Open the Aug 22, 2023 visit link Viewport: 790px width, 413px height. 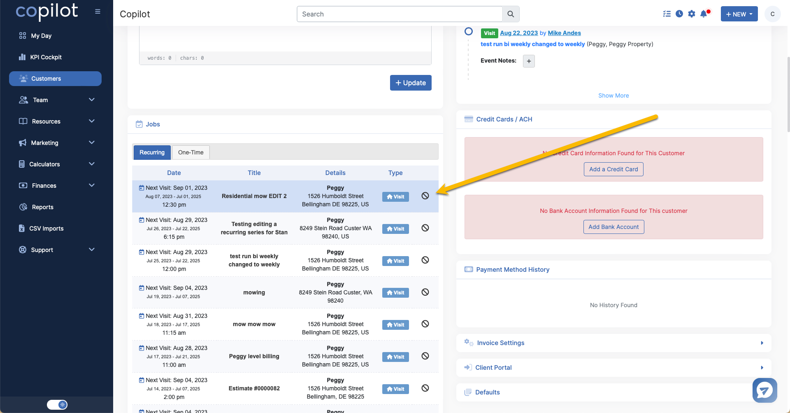click(x=519, y=33)
